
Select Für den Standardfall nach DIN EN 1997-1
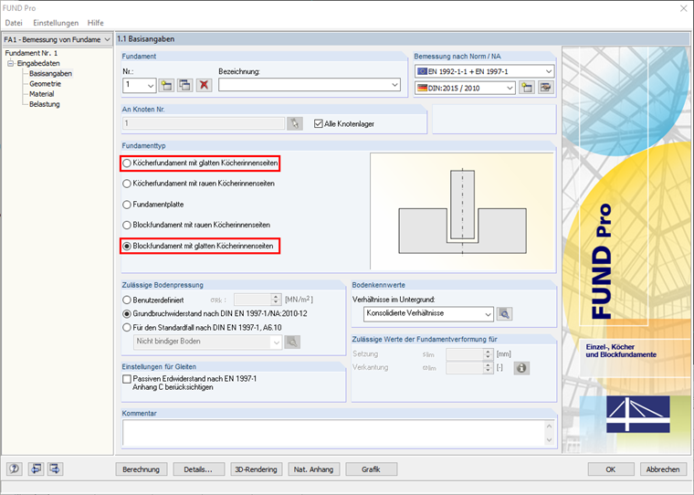click(203, 328)
